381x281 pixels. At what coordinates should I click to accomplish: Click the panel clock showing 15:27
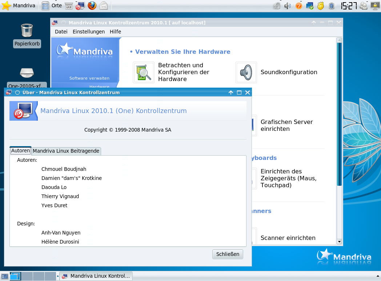coord(348,6)
